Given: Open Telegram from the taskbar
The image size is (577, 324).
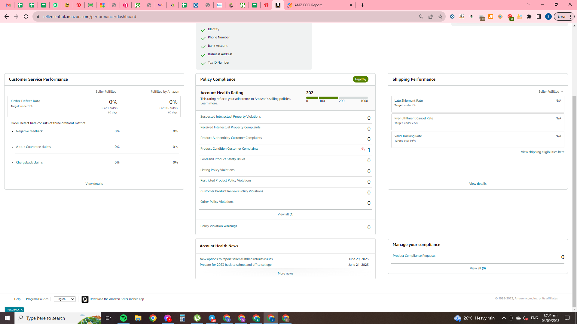Looking at the screenshot, I should coord(212,318).
